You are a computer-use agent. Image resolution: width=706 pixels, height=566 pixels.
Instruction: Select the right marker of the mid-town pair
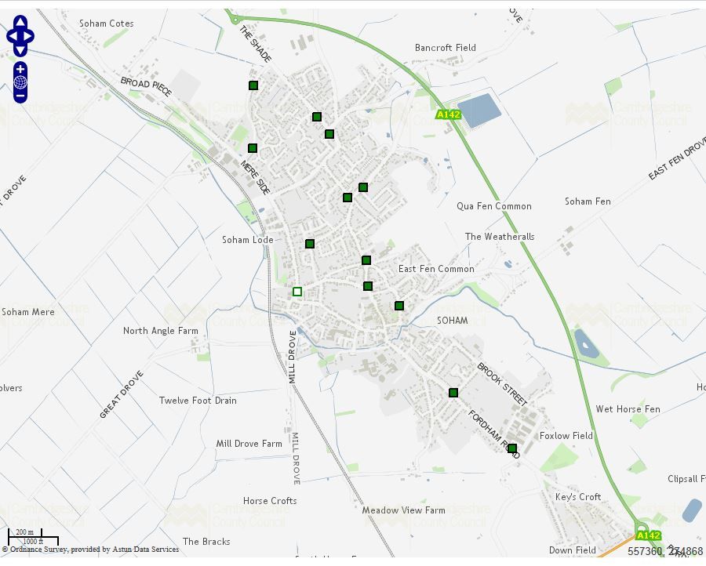coord(363,187)
